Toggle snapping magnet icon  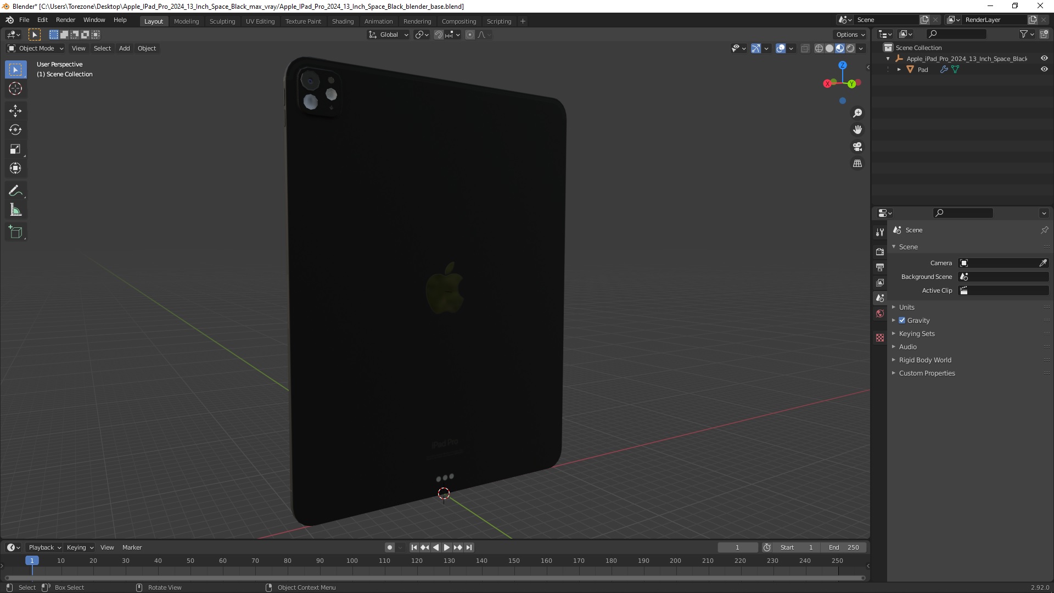click(439, 35)
